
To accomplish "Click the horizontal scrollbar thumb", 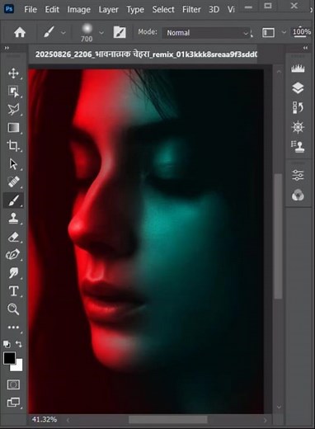I will click(x=168, y=420).
